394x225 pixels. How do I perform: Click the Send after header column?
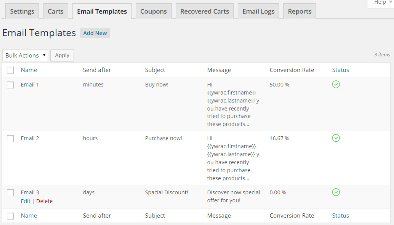[x=97, y=70]
